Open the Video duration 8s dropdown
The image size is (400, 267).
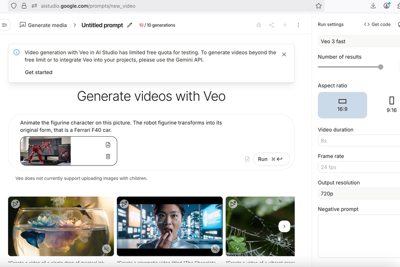pyautogui.click(x=359, y=141)
